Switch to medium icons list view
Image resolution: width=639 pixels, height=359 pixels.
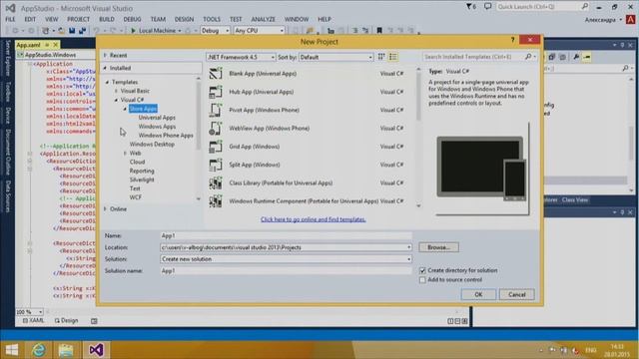point(392,57)
